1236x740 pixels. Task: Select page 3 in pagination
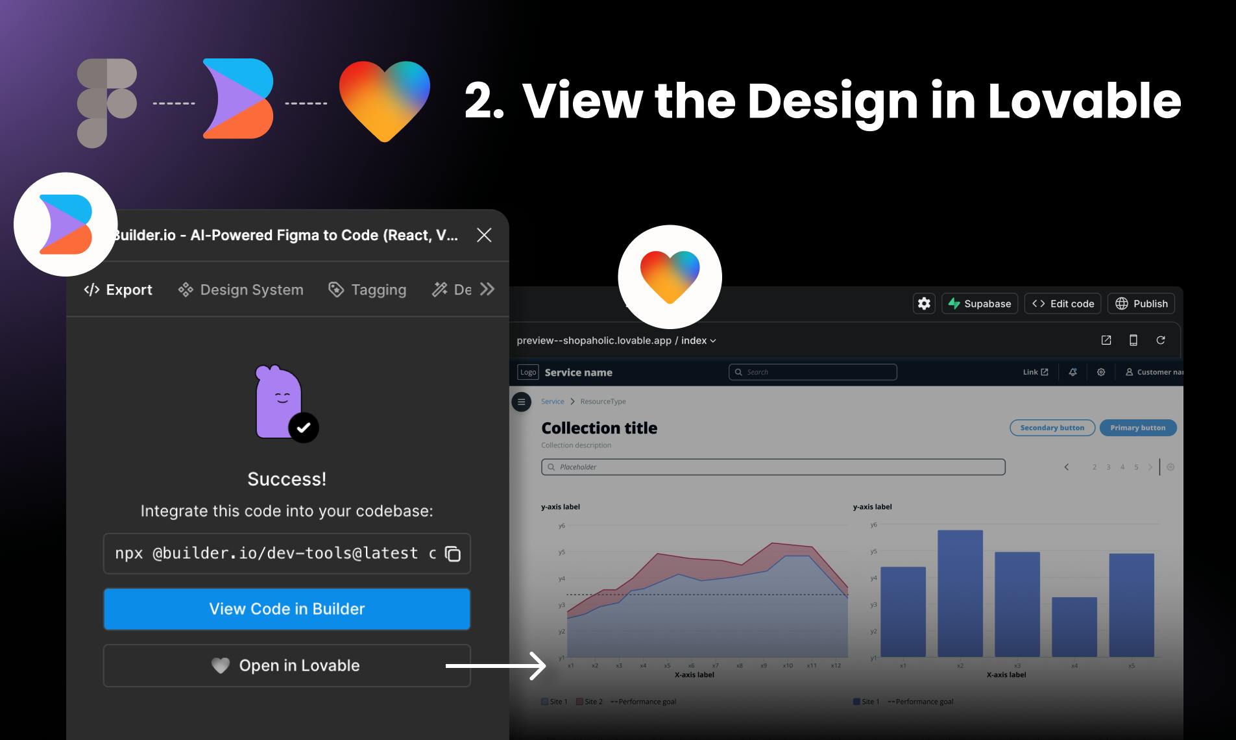click(1108, 467)
